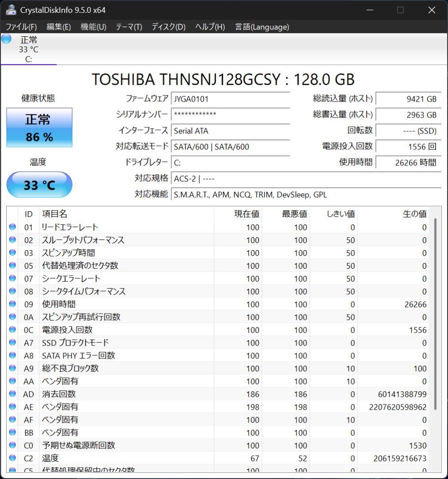
Task: Click the CrystalDiskInfo app icon in title bar
Action: [11, 10]
